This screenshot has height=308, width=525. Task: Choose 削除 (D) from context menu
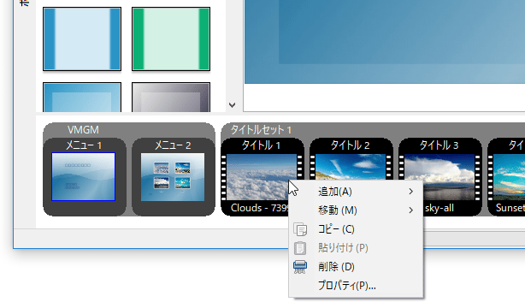[356, 267]
